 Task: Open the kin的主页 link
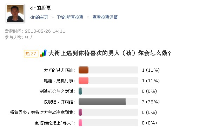point(39,17)
